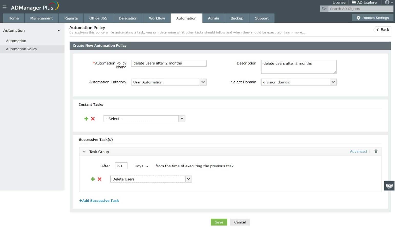Image resolution: width=395 pixels, height=227 pixels.
Task: Open the Select Domain dropdown
Action: pos(333,82)
